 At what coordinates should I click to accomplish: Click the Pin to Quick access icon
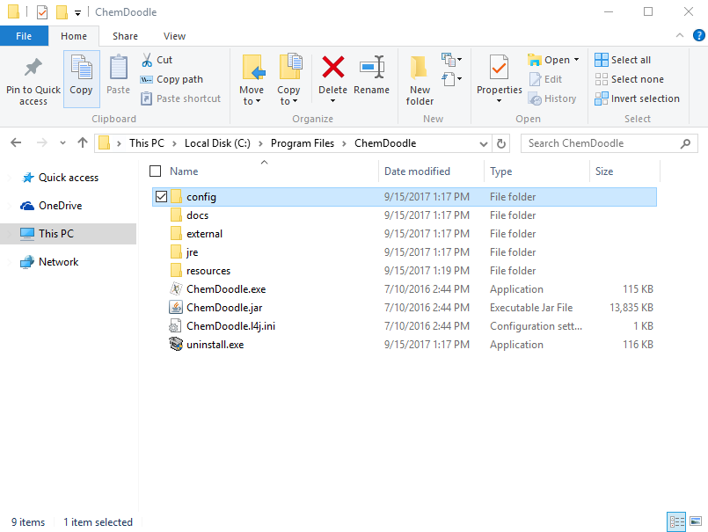pyautogui.click(x=33, y=69)
